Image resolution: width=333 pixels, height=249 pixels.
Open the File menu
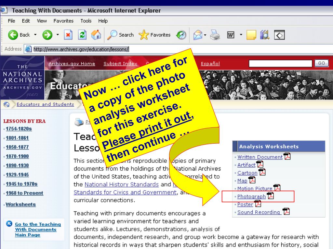click(11, 21)
